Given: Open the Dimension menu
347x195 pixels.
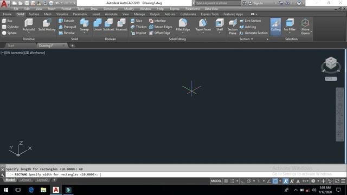Looking at the screenshot, I should pos(111,9).
